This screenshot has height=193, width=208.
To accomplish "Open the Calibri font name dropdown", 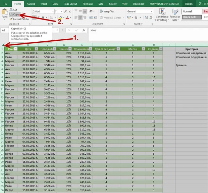I will pyautogui.click(x=53, y=11).
